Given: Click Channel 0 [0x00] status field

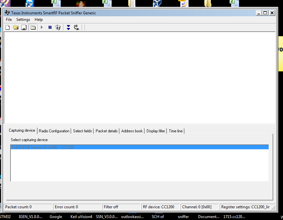Looking at the screenshot, I should point(200,207).
